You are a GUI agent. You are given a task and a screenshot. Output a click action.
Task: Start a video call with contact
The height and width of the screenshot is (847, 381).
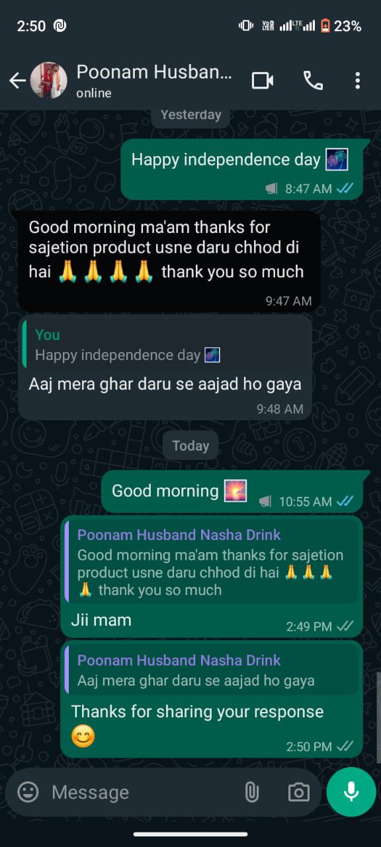[263, 81]
